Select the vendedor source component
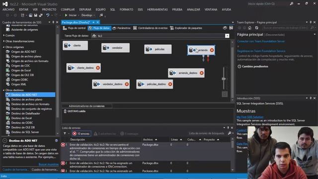This screenshot has height=179, width=318. coord(115,48)
